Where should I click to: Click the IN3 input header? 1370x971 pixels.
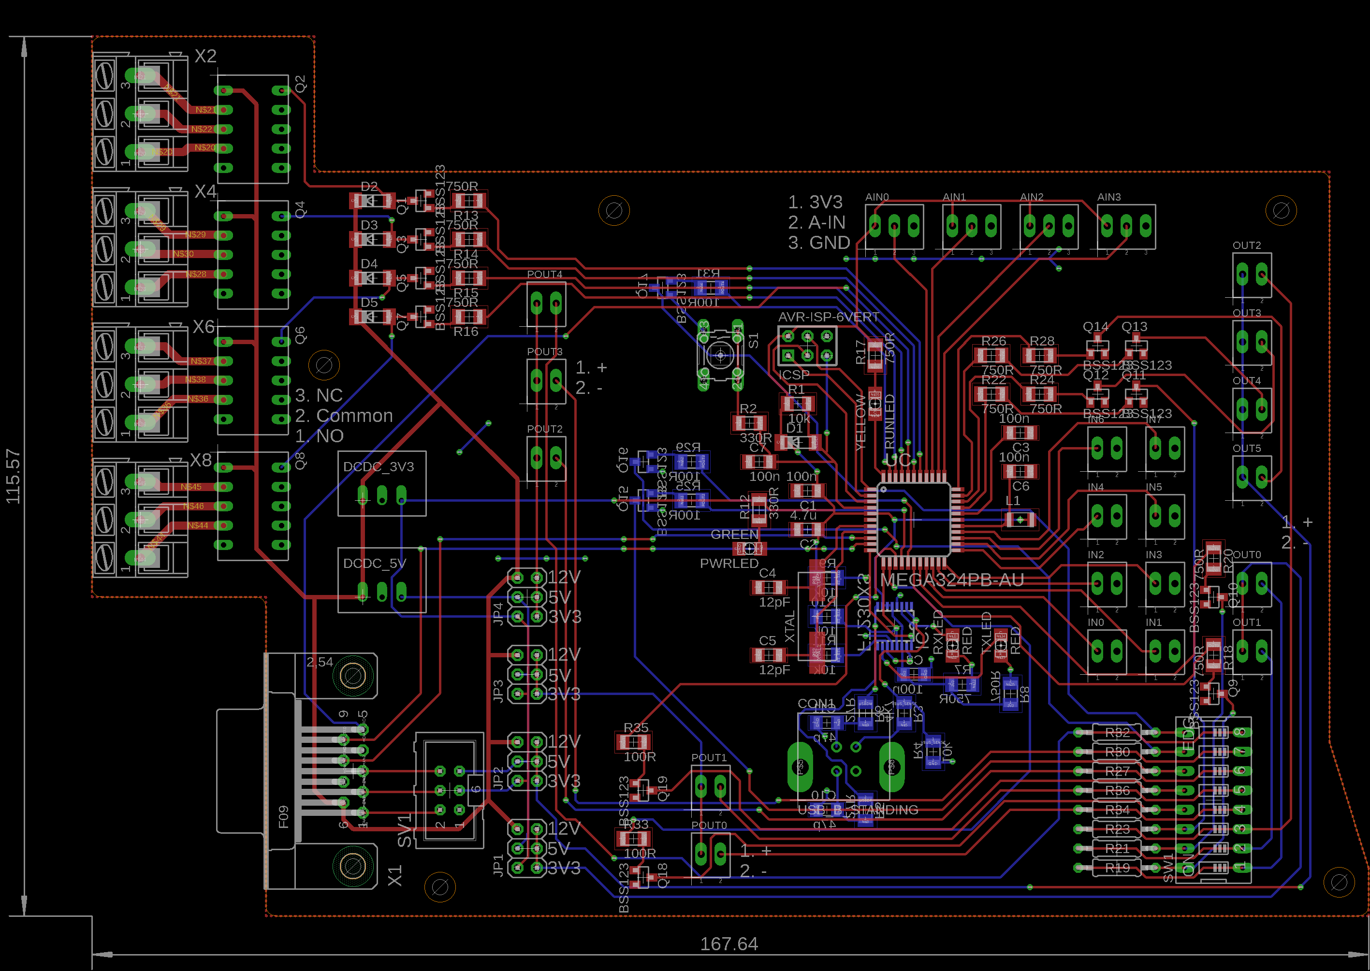pos(1165,584)
